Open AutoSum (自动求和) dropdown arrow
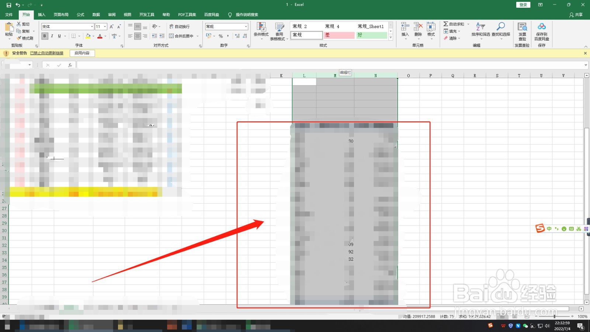The image size is (590, 332). coord(468,24)
